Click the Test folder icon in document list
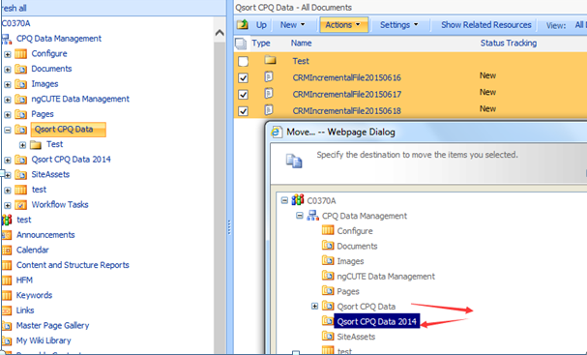Screen dimensions: 587x355 270,60
